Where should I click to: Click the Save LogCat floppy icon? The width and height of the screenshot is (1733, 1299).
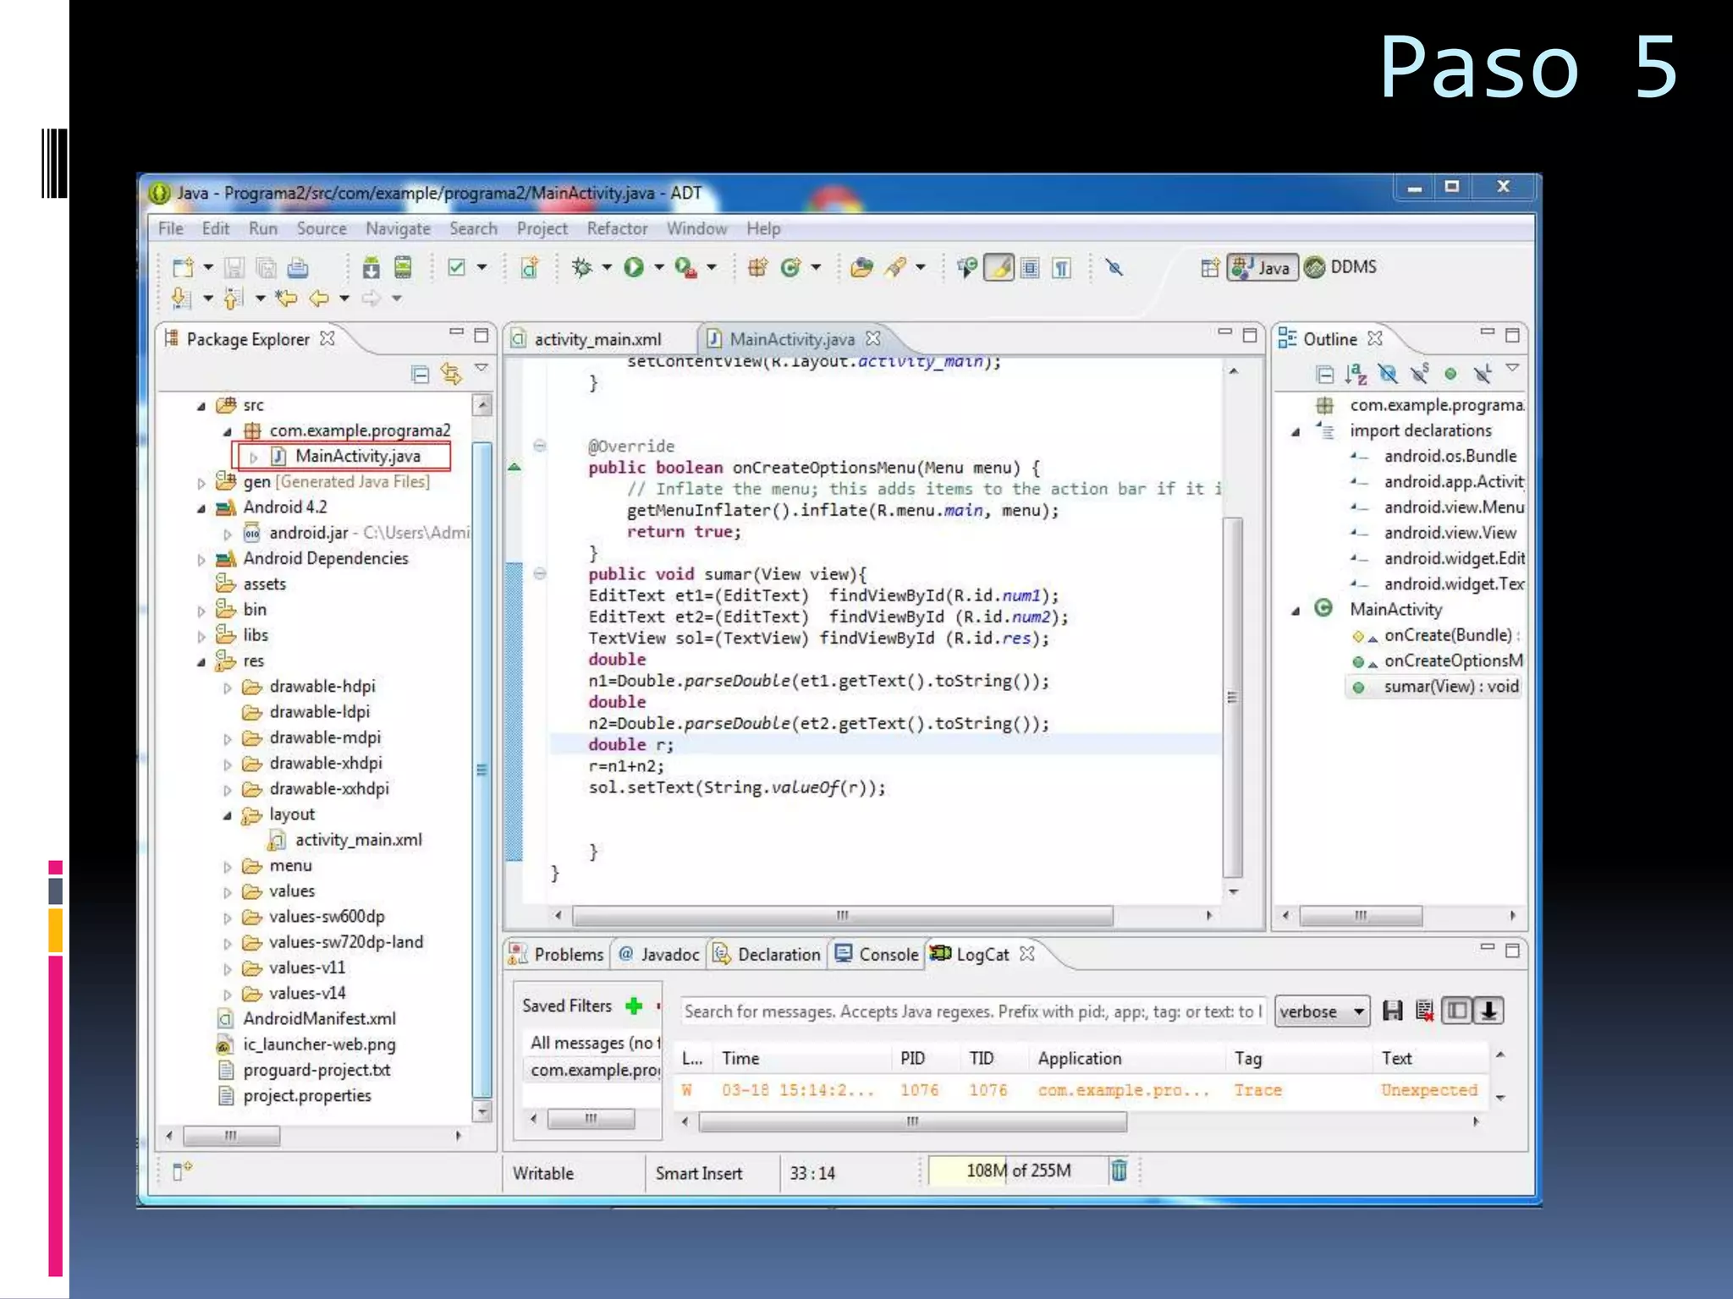[x=1392, y=1011]
